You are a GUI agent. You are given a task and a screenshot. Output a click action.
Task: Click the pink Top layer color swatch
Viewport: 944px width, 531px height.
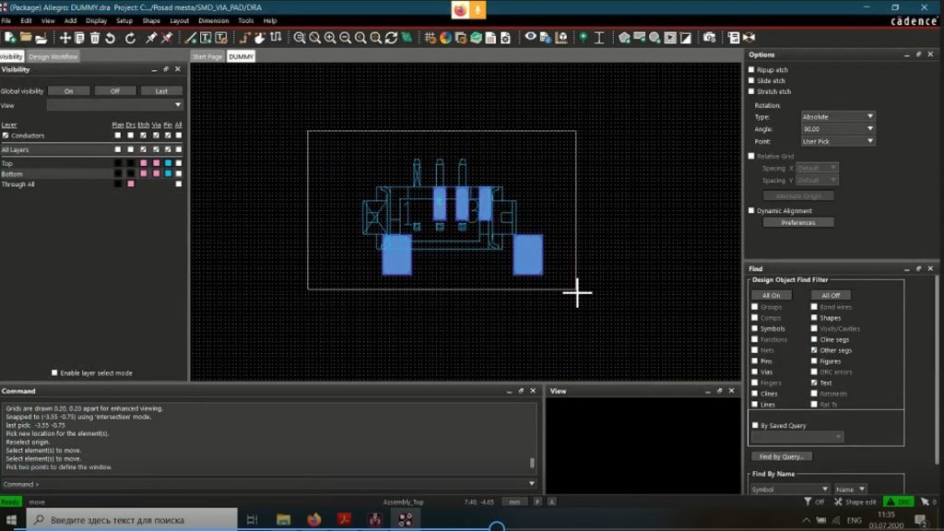pyautogui.click(x=143, y=163)
